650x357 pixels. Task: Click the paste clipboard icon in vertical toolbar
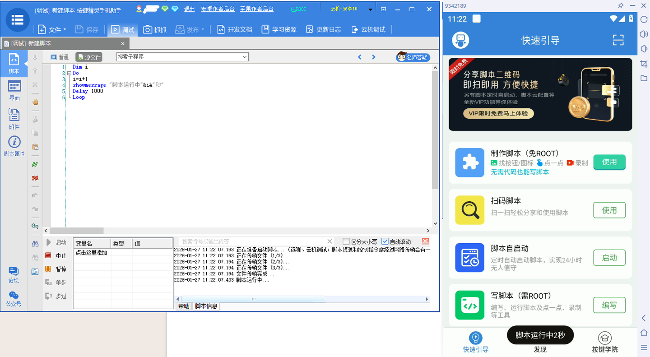pos(35,147)
